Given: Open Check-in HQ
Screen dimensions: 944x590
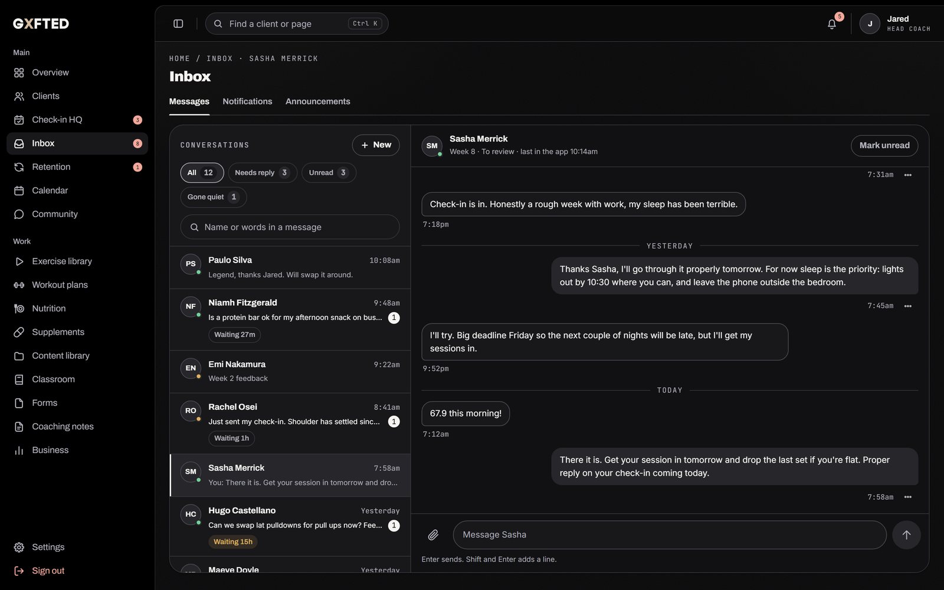Looking at the screenshot, I should tap(77, 120).
